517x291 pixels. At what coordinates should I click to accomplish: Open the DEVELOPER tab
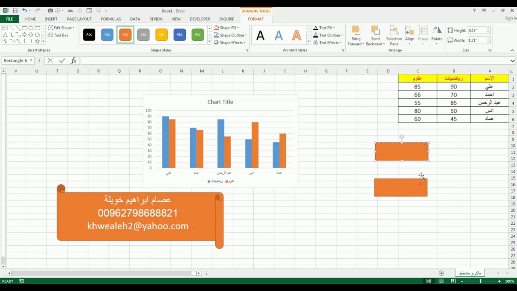tap(200, 19)
